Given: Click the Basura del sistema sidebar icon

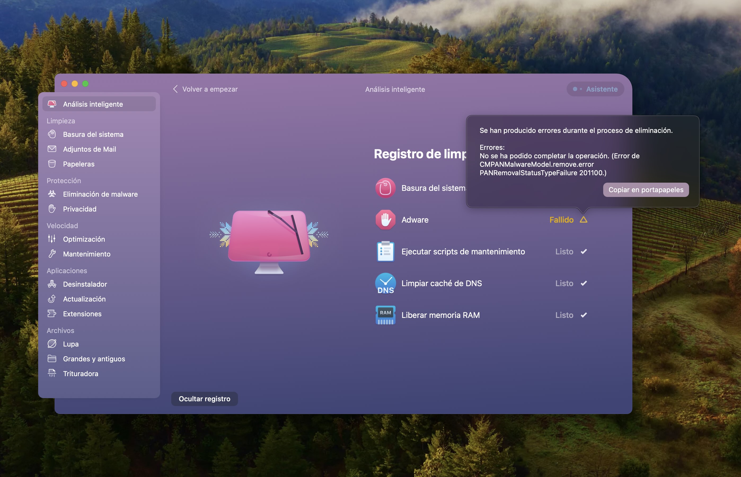Looking at the screenshot, I should click(52, 134).
